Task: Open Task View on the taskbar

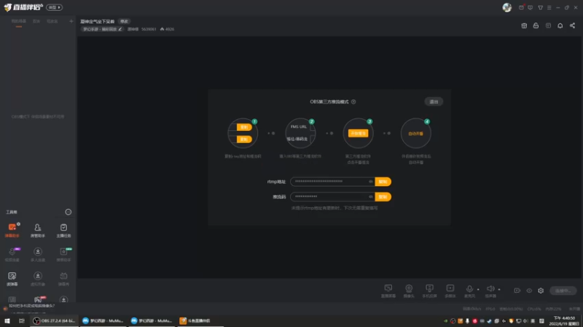Action: point(22,320)
